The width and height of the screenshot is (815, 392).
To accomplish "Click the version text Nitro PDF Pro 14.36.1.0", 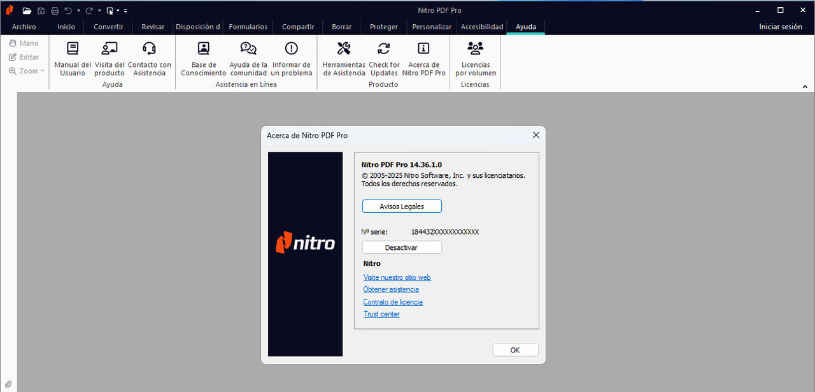I will 402,164.
